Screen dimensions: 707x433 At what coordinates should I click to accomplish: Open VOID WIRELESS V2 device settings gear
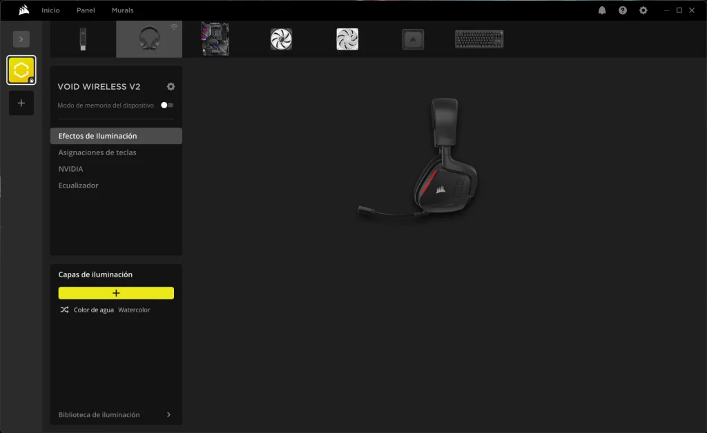pos(171,86)
